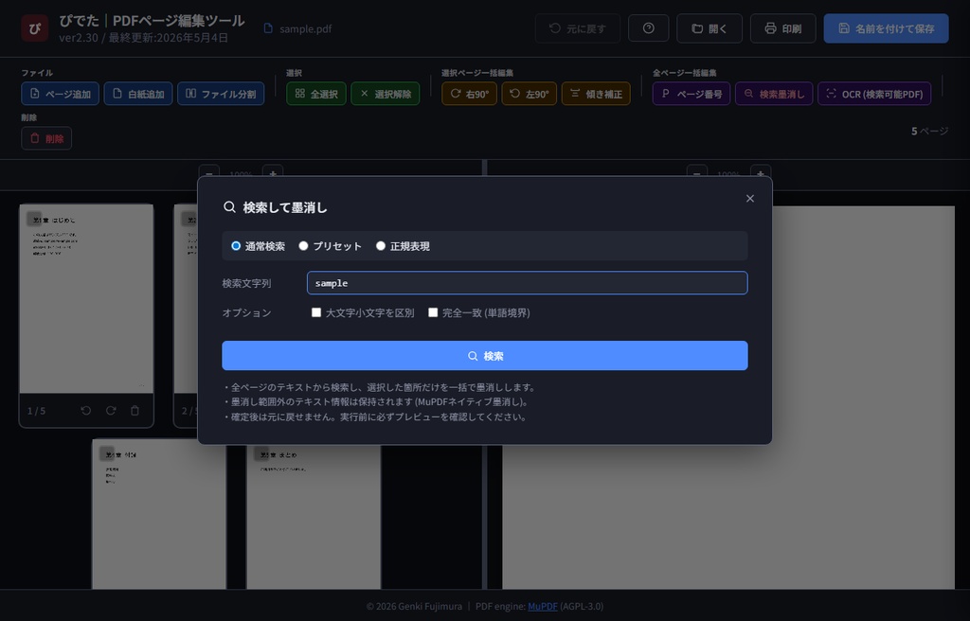Click the 開く folder button
The width and height of the screenshot is (970, 621).
[x=709, y=28]
